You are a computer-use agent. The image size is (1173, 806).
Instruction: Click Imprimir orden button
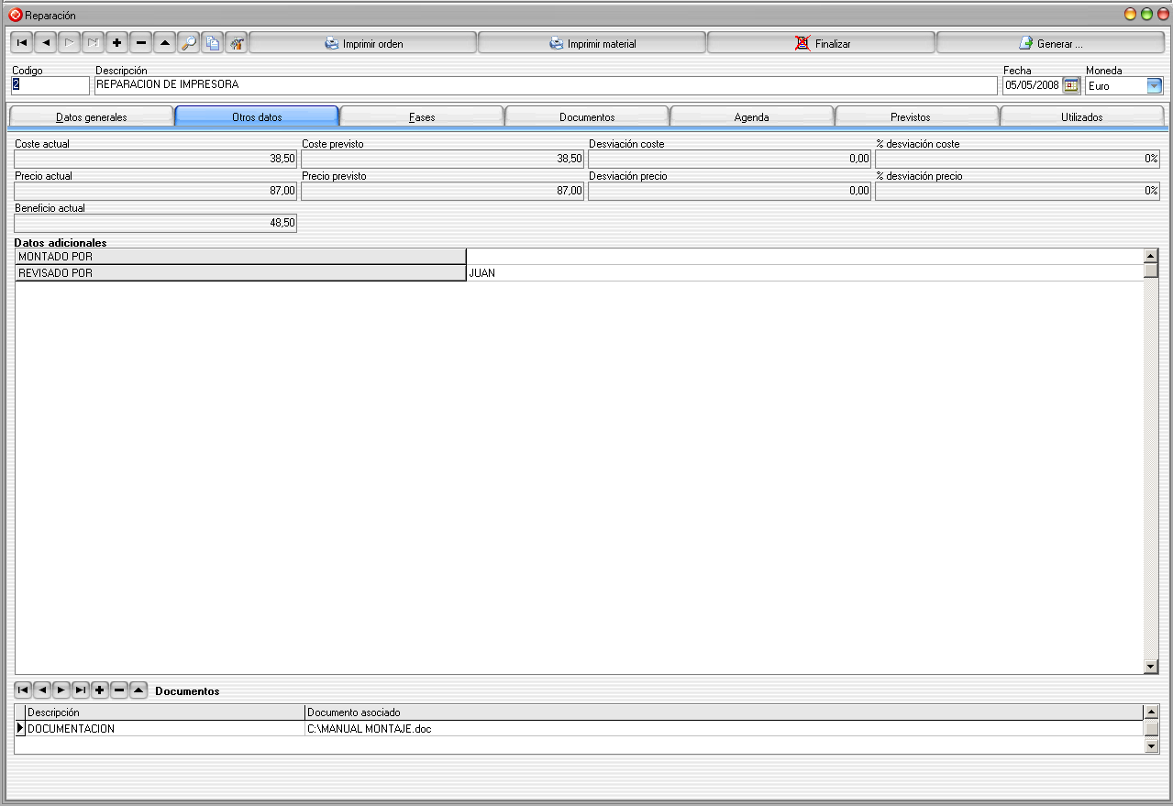coord(363,43)
